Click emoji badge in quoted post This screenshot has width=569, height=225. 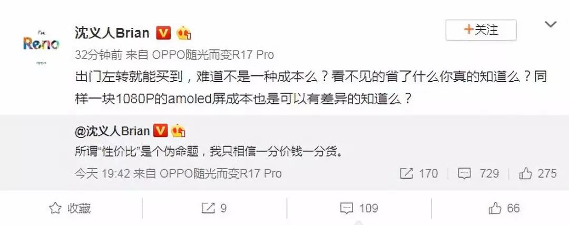tap(178, 131)
